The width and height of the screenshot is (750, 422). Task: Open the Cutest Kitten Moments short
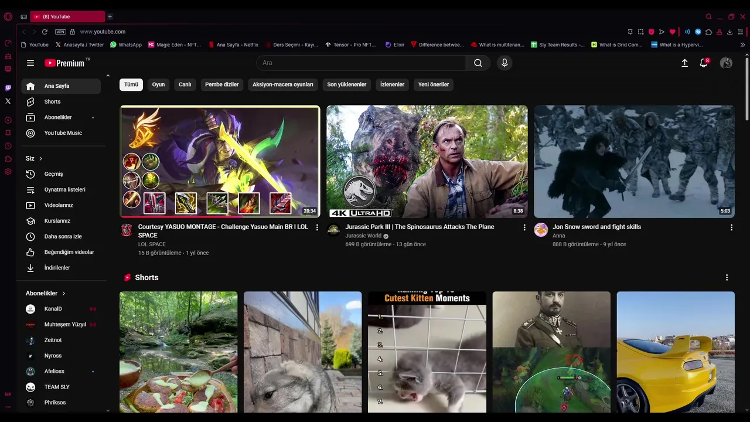(x=427, y=352)
